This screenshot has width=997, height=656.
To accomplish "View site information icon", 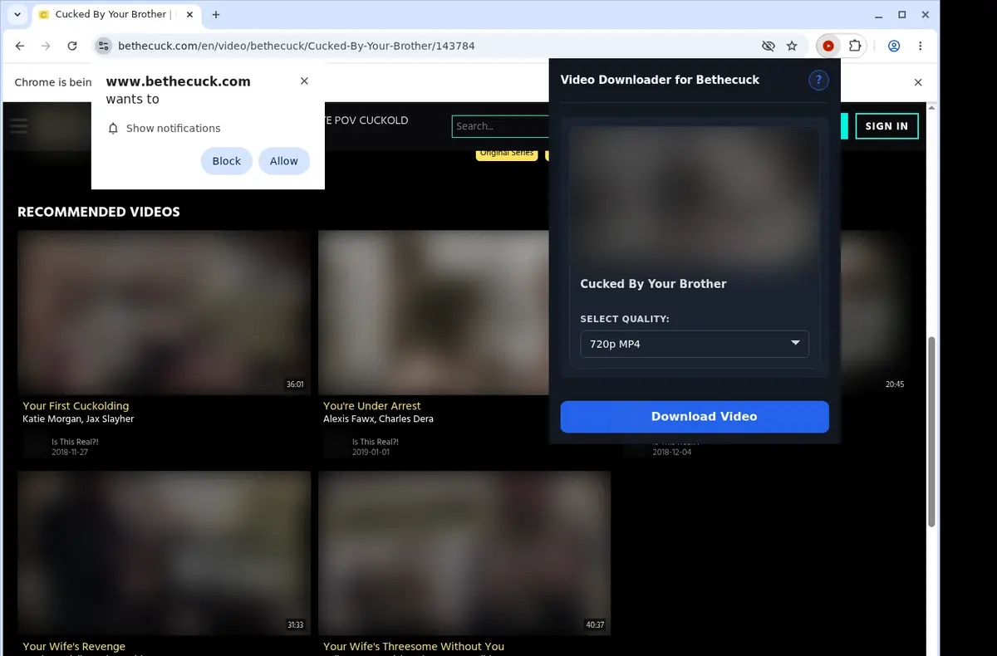I will (x=103, y=46).
